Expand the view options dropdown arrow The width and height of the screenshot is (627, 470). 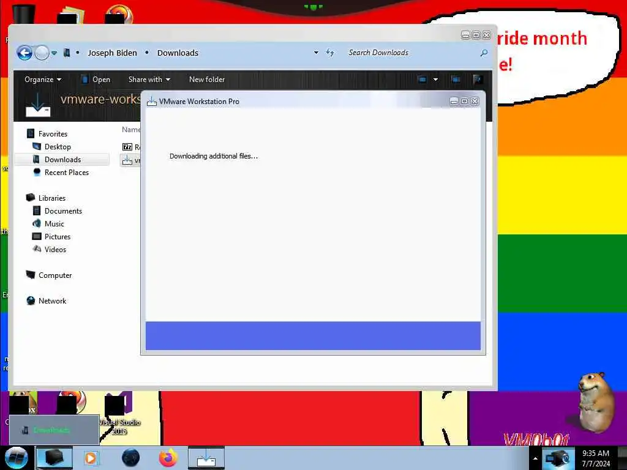(x=435, y=80)
